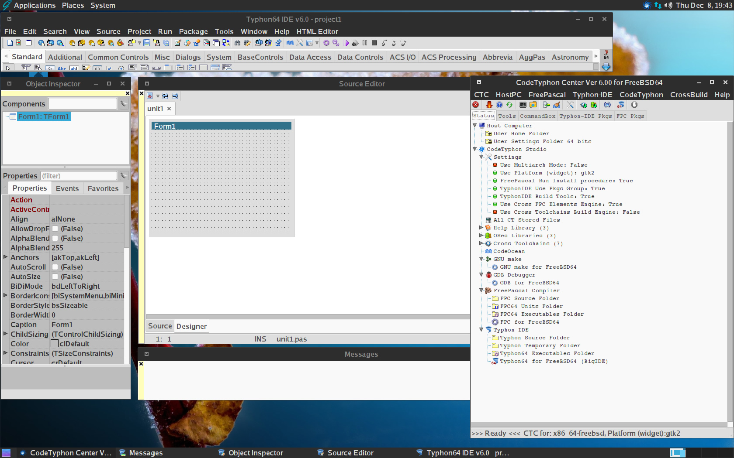
Task: Click the crossed tools settings icon in CodeTyphon Center
Action: point(570,105)
